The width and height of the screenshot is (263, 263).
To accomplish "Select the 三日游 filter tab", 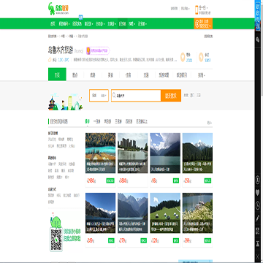I will click(x=118, y=121).
